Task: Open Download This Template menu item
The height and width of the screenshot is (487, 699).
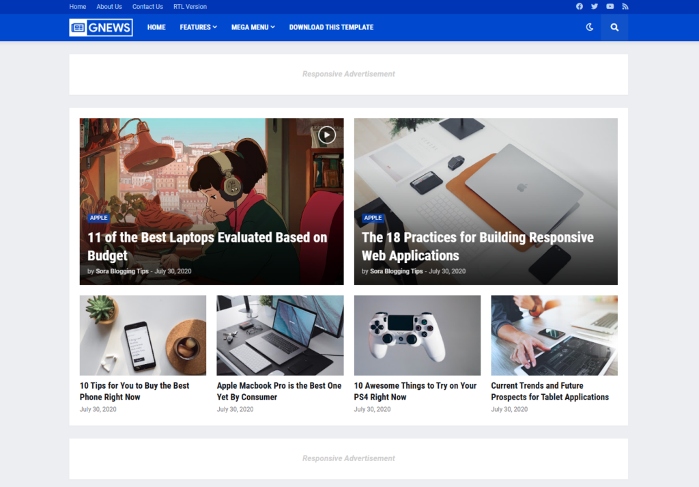Action: click(331, 27)
